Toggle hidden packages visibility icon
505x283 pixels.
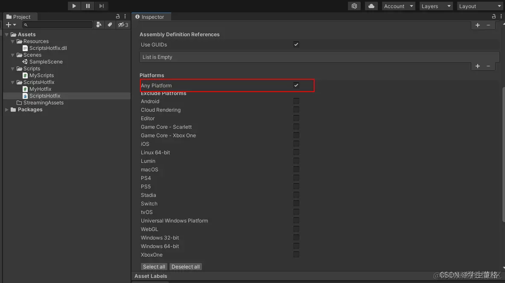click(123, 25)
